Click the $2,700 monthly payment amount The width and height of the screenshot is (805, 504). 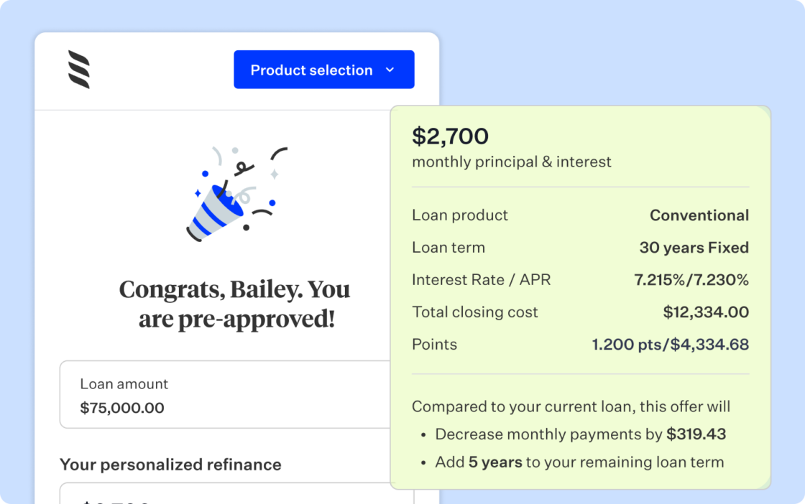pos(450,136)
